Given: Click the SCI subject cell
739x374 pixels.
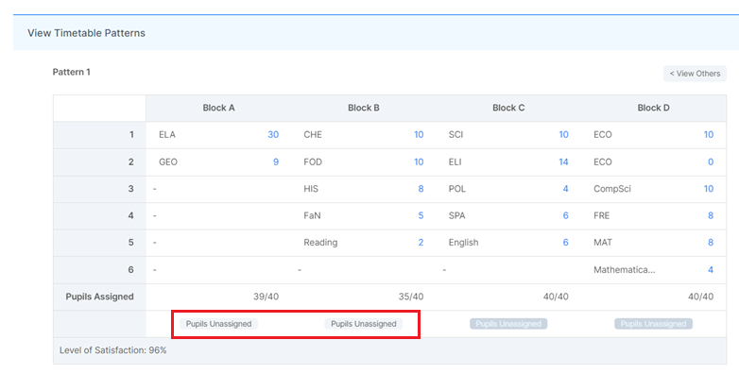Looking at the screenshot, I should (455, 135).
